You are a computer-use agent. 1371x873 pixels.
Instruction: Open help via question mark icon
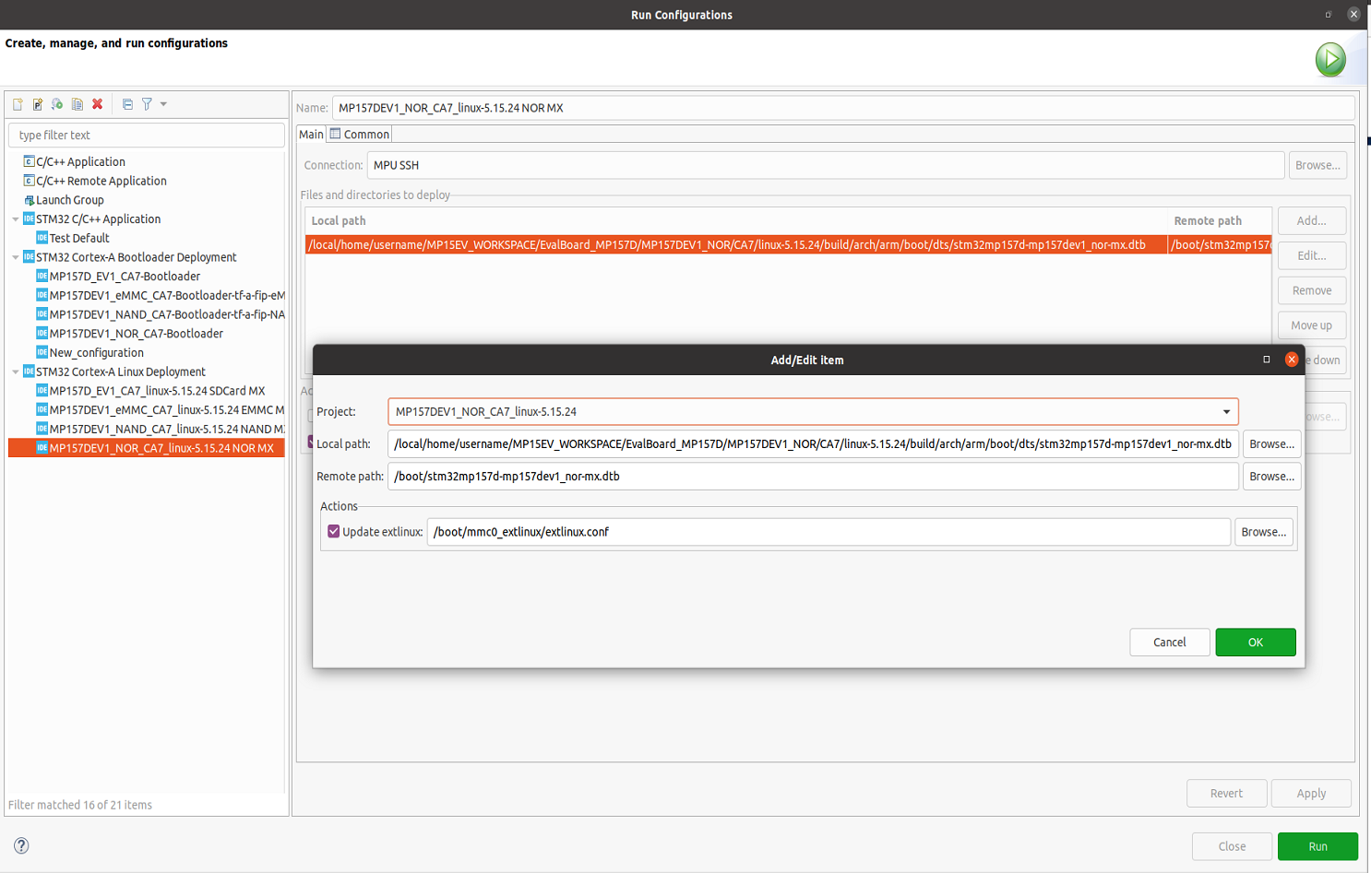(x=21, y=845)
